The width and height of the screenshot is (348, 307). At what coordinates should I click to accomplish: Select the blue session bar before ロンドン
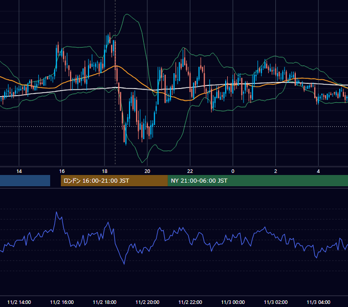click(25, 181)
